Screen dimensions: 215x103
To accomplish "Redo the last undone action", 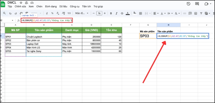I will coord(16,13).
